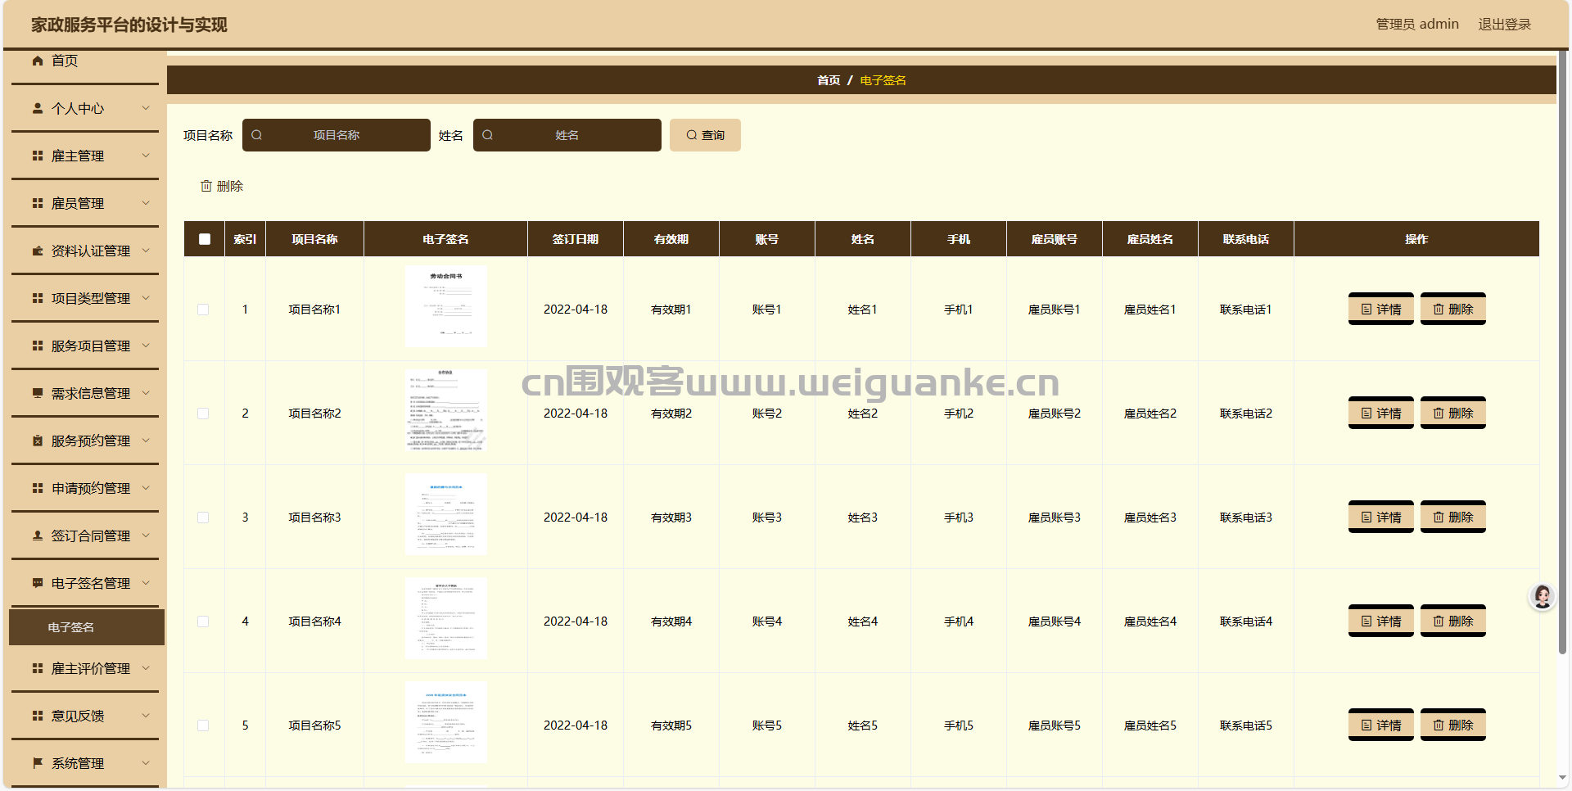
Task: Click the grid icon for 雇员管理
Action: click(38, 203)
